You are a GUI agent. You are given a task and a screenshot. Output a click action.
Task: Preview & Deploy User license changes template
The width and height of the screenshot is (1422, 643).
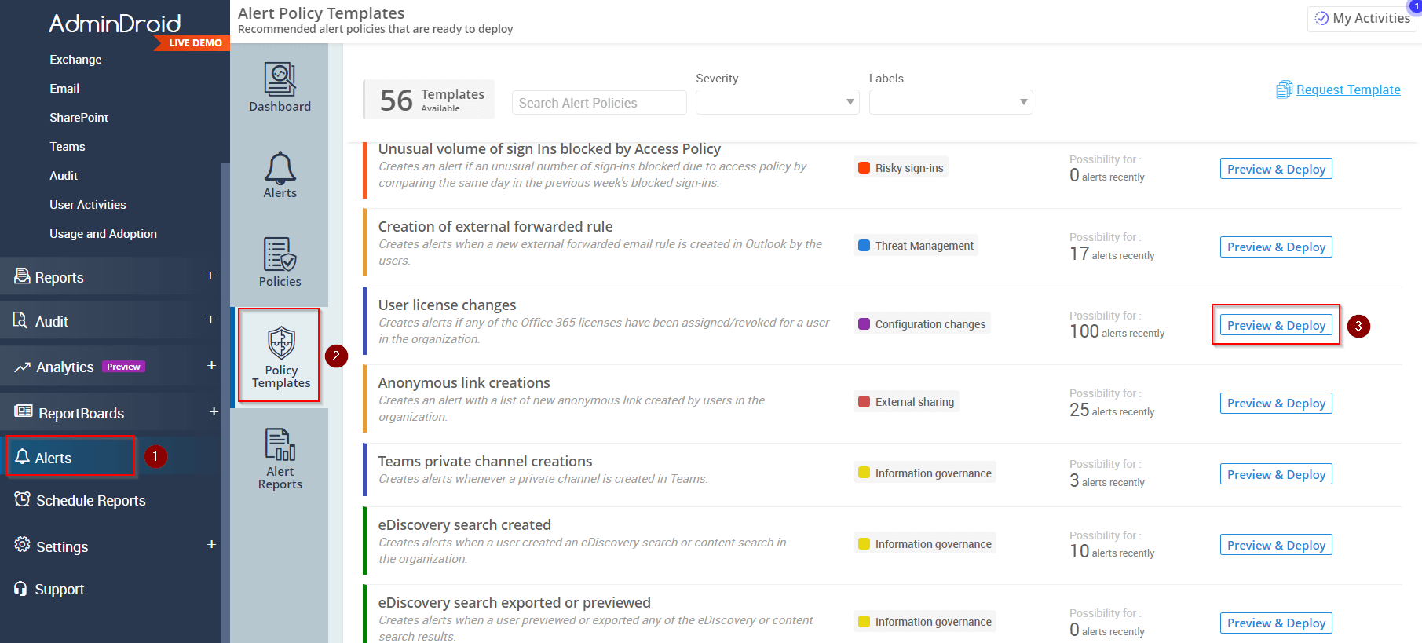point(1275,325)
